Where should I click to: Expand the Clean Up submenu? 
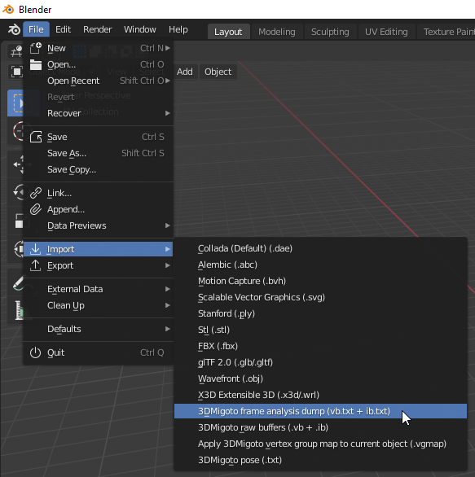coord(168,305)
